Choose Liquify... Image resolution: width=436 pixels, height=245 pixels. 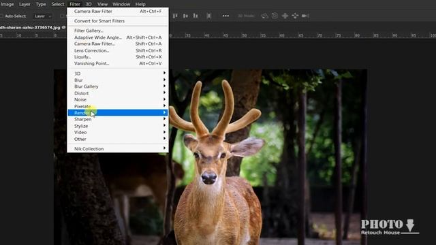pos(118,56)
